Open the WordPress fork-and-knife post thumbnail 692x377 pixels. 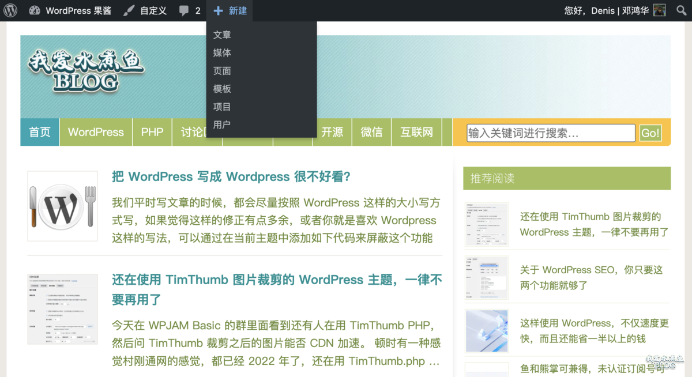coord(62,206)
